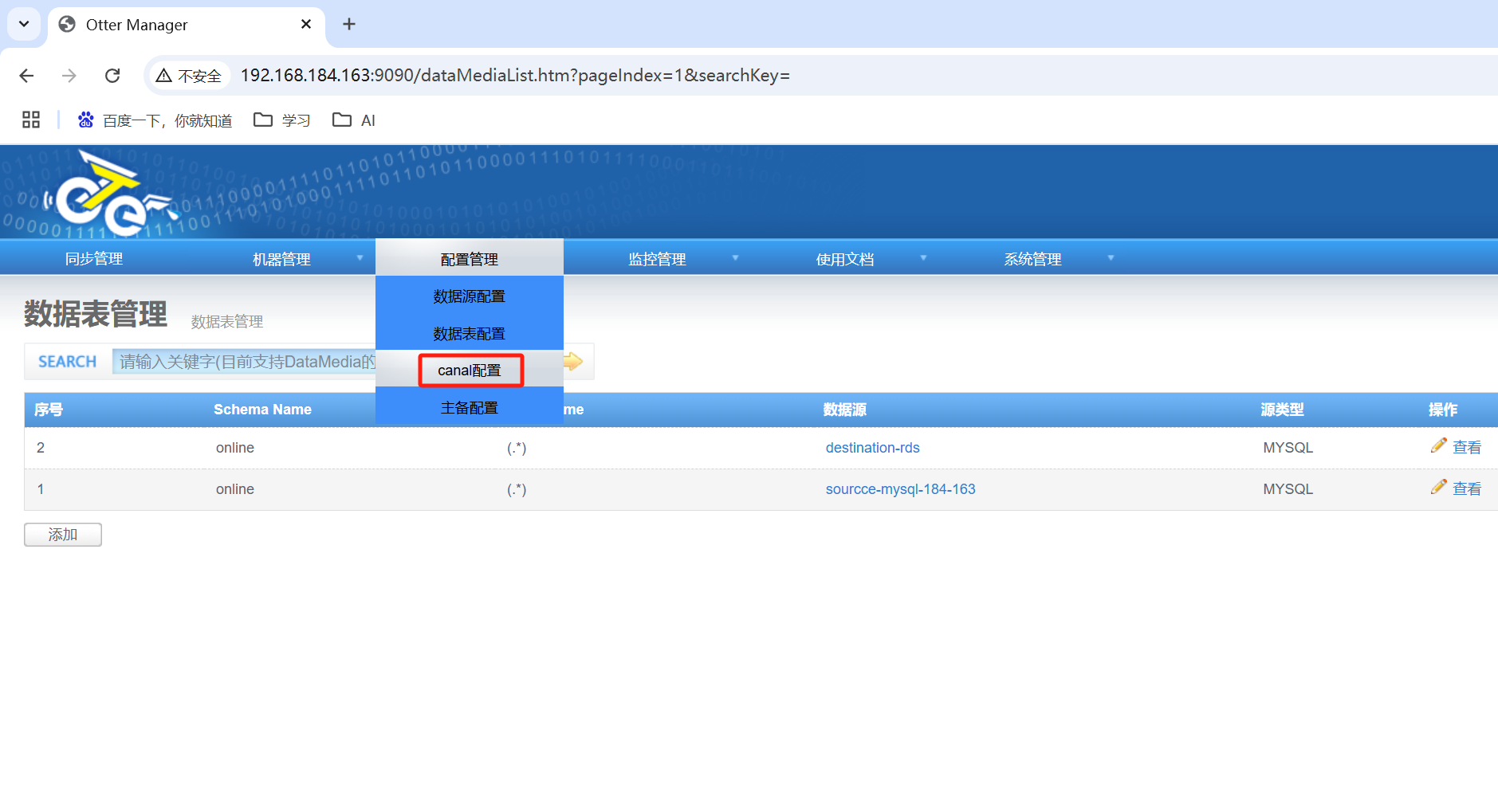The height and width of the screenshot is (804, 1498).
Task: Open a new browser tab
Action: tap(349, 24)
